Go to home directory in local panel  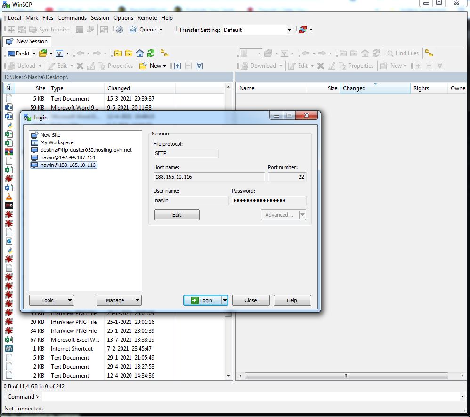140,54
